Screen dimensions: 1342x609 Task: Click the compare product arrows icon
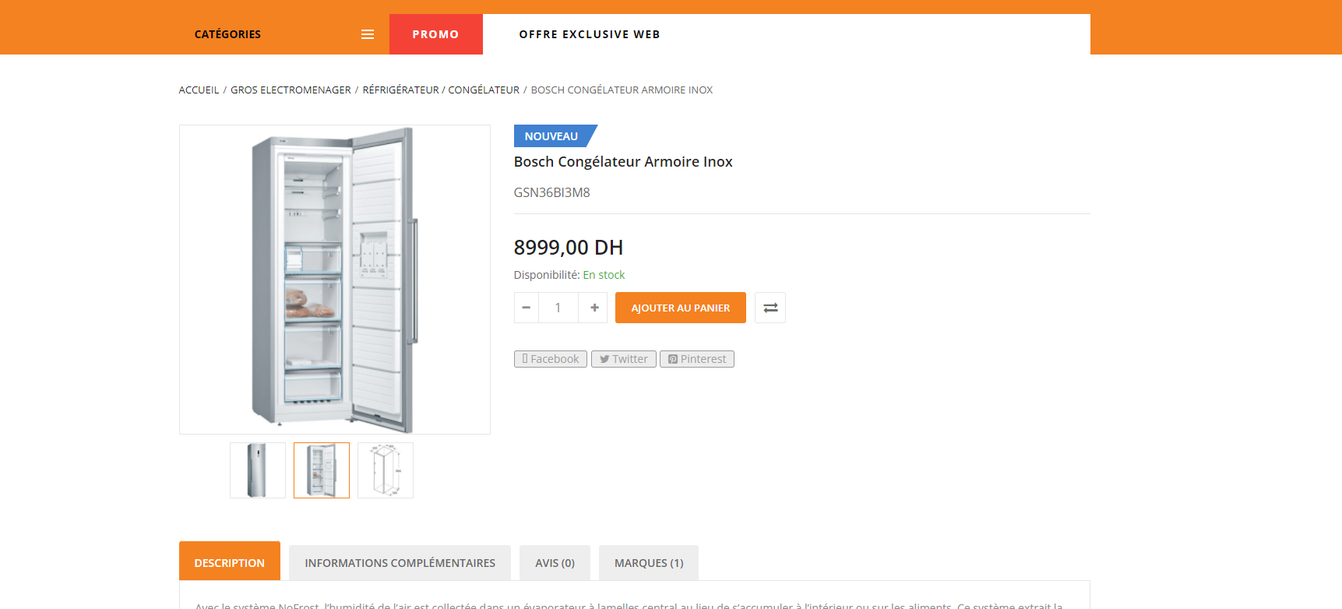[770, 308]
